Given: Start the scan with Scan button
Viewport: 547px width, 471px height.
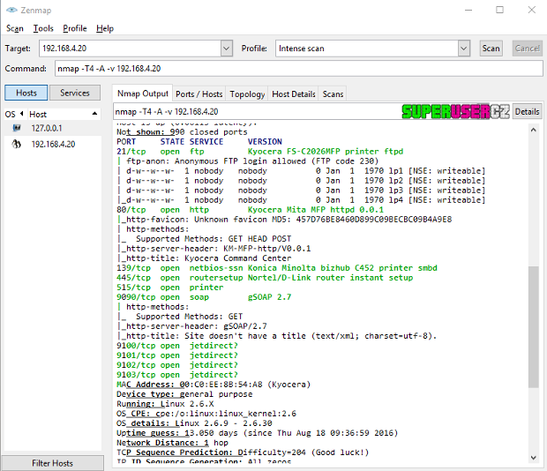Looking at the screenshot, I should 491,49.
